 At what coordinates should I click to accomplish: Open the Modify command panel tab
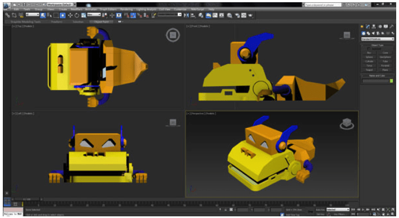click(x=368, y=27)
